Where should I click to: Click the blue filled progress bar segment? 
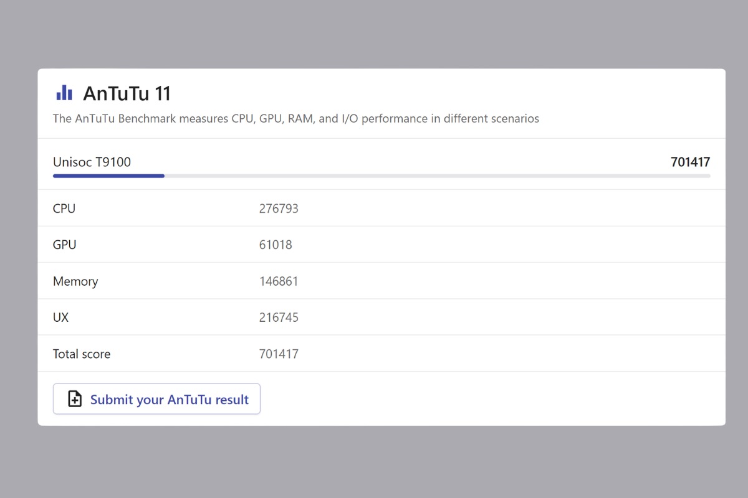coord(108,176)
